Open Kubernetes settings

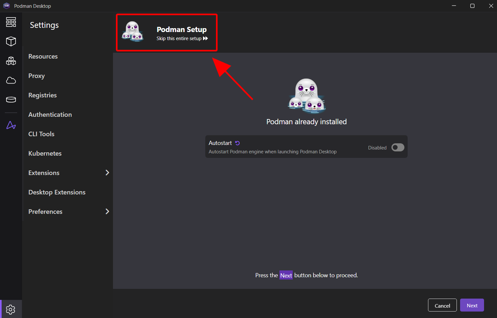[45, 153]
